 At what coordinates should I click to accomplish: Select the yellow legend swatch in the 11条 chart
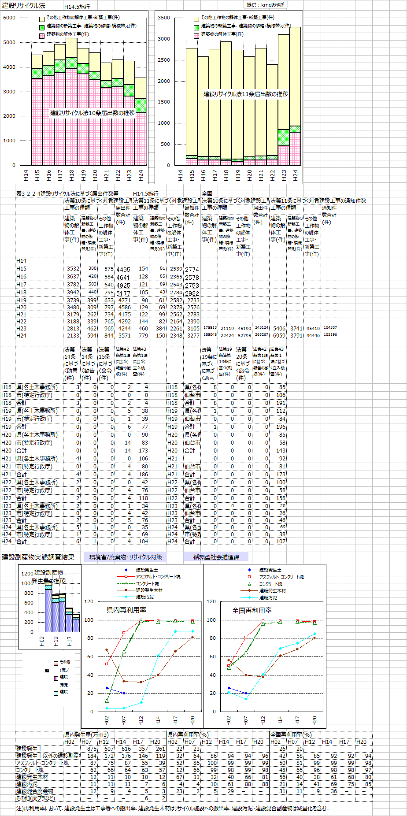[196, 19]
